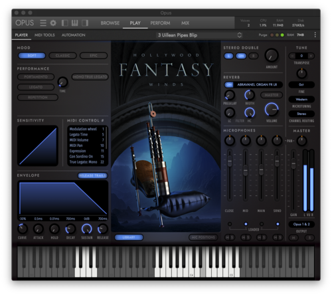The height and width of the screenshot is (295, 332).
Task: Open settings via the gear icon
Action: point(53,23)
